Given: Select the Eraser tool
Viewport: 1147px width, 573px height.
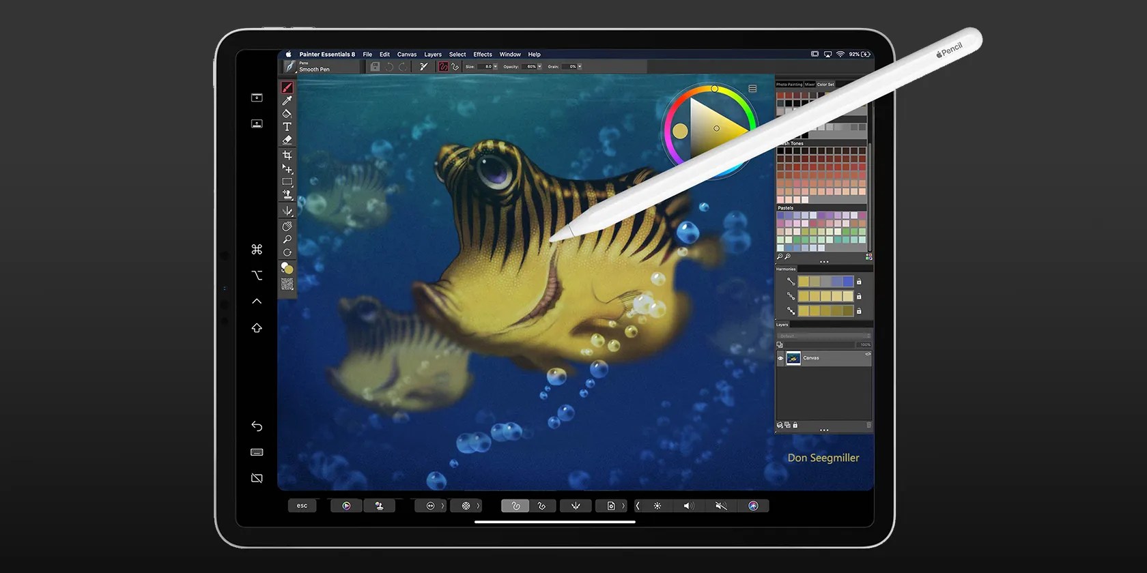Looking at the screenshot, I should coord(287,140).
